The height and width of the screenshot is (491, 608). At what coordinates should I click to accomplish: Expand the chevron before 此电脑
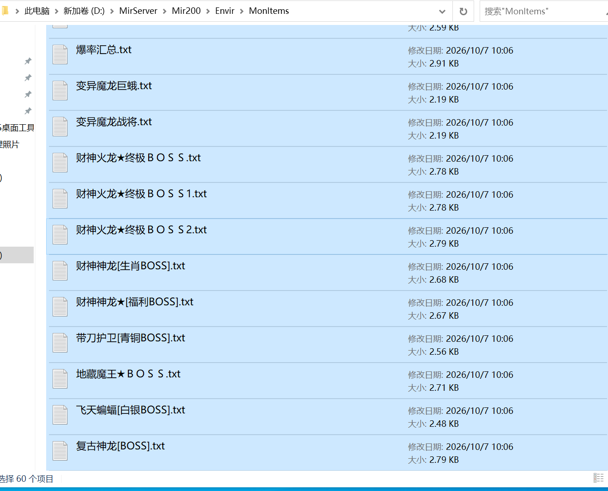pyautogui.click(x=17, y=11)
